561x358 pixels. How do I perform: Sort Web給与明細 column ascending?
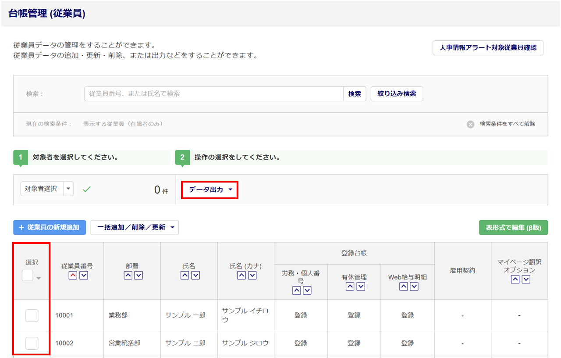tap(403, 286)
